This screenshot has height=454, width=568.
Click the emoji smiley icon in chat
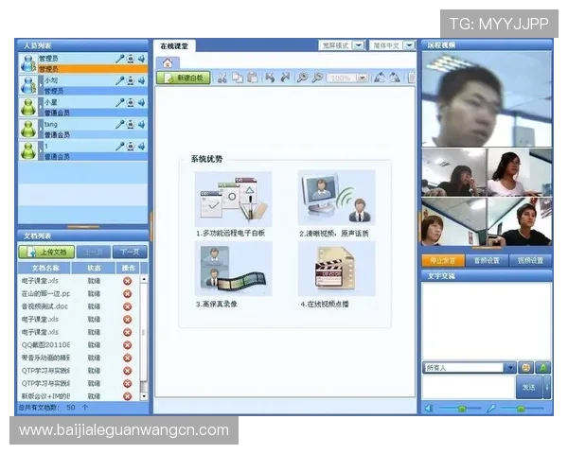tap(526, 367)
